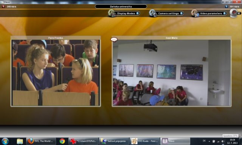Toggle the webcam icon at top right

(x=234, y=13)
